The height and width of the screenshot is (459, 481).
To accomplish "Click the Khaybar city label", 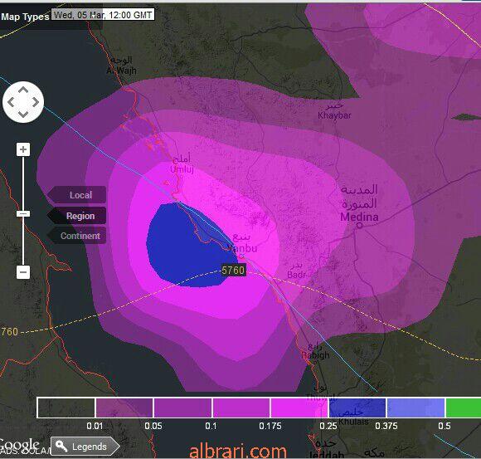I will click(334, 115).
